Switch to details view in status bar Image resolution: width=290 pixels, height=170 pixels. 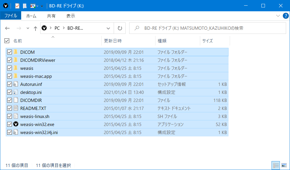[276, 166]
